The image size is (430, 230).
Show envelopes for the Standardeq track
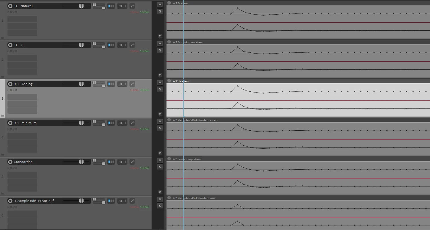point(132,162)
